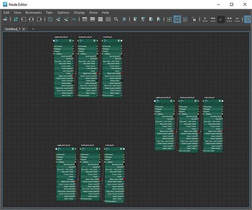This screenshot has width=252, height=210.
Task: Click joint icon on wrist_bind_jnt node
Action: coord(206,101)
